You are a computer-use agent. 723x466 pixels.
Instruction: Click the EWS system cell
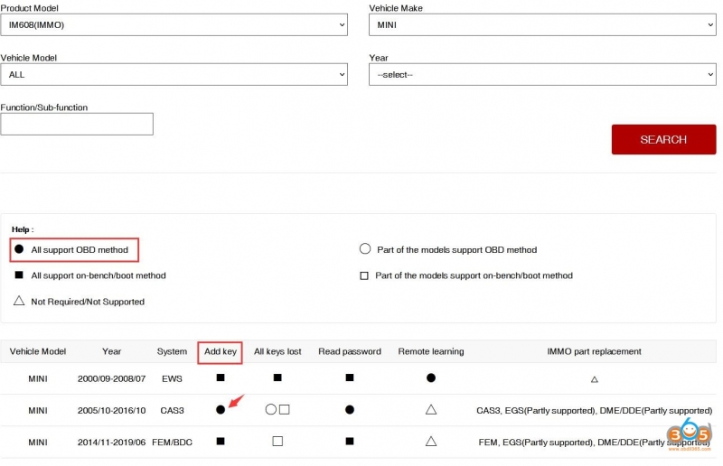tap(172, 379)
